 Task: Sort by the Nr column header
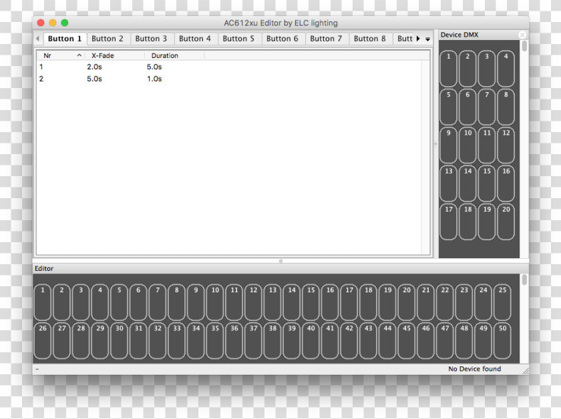61,55
